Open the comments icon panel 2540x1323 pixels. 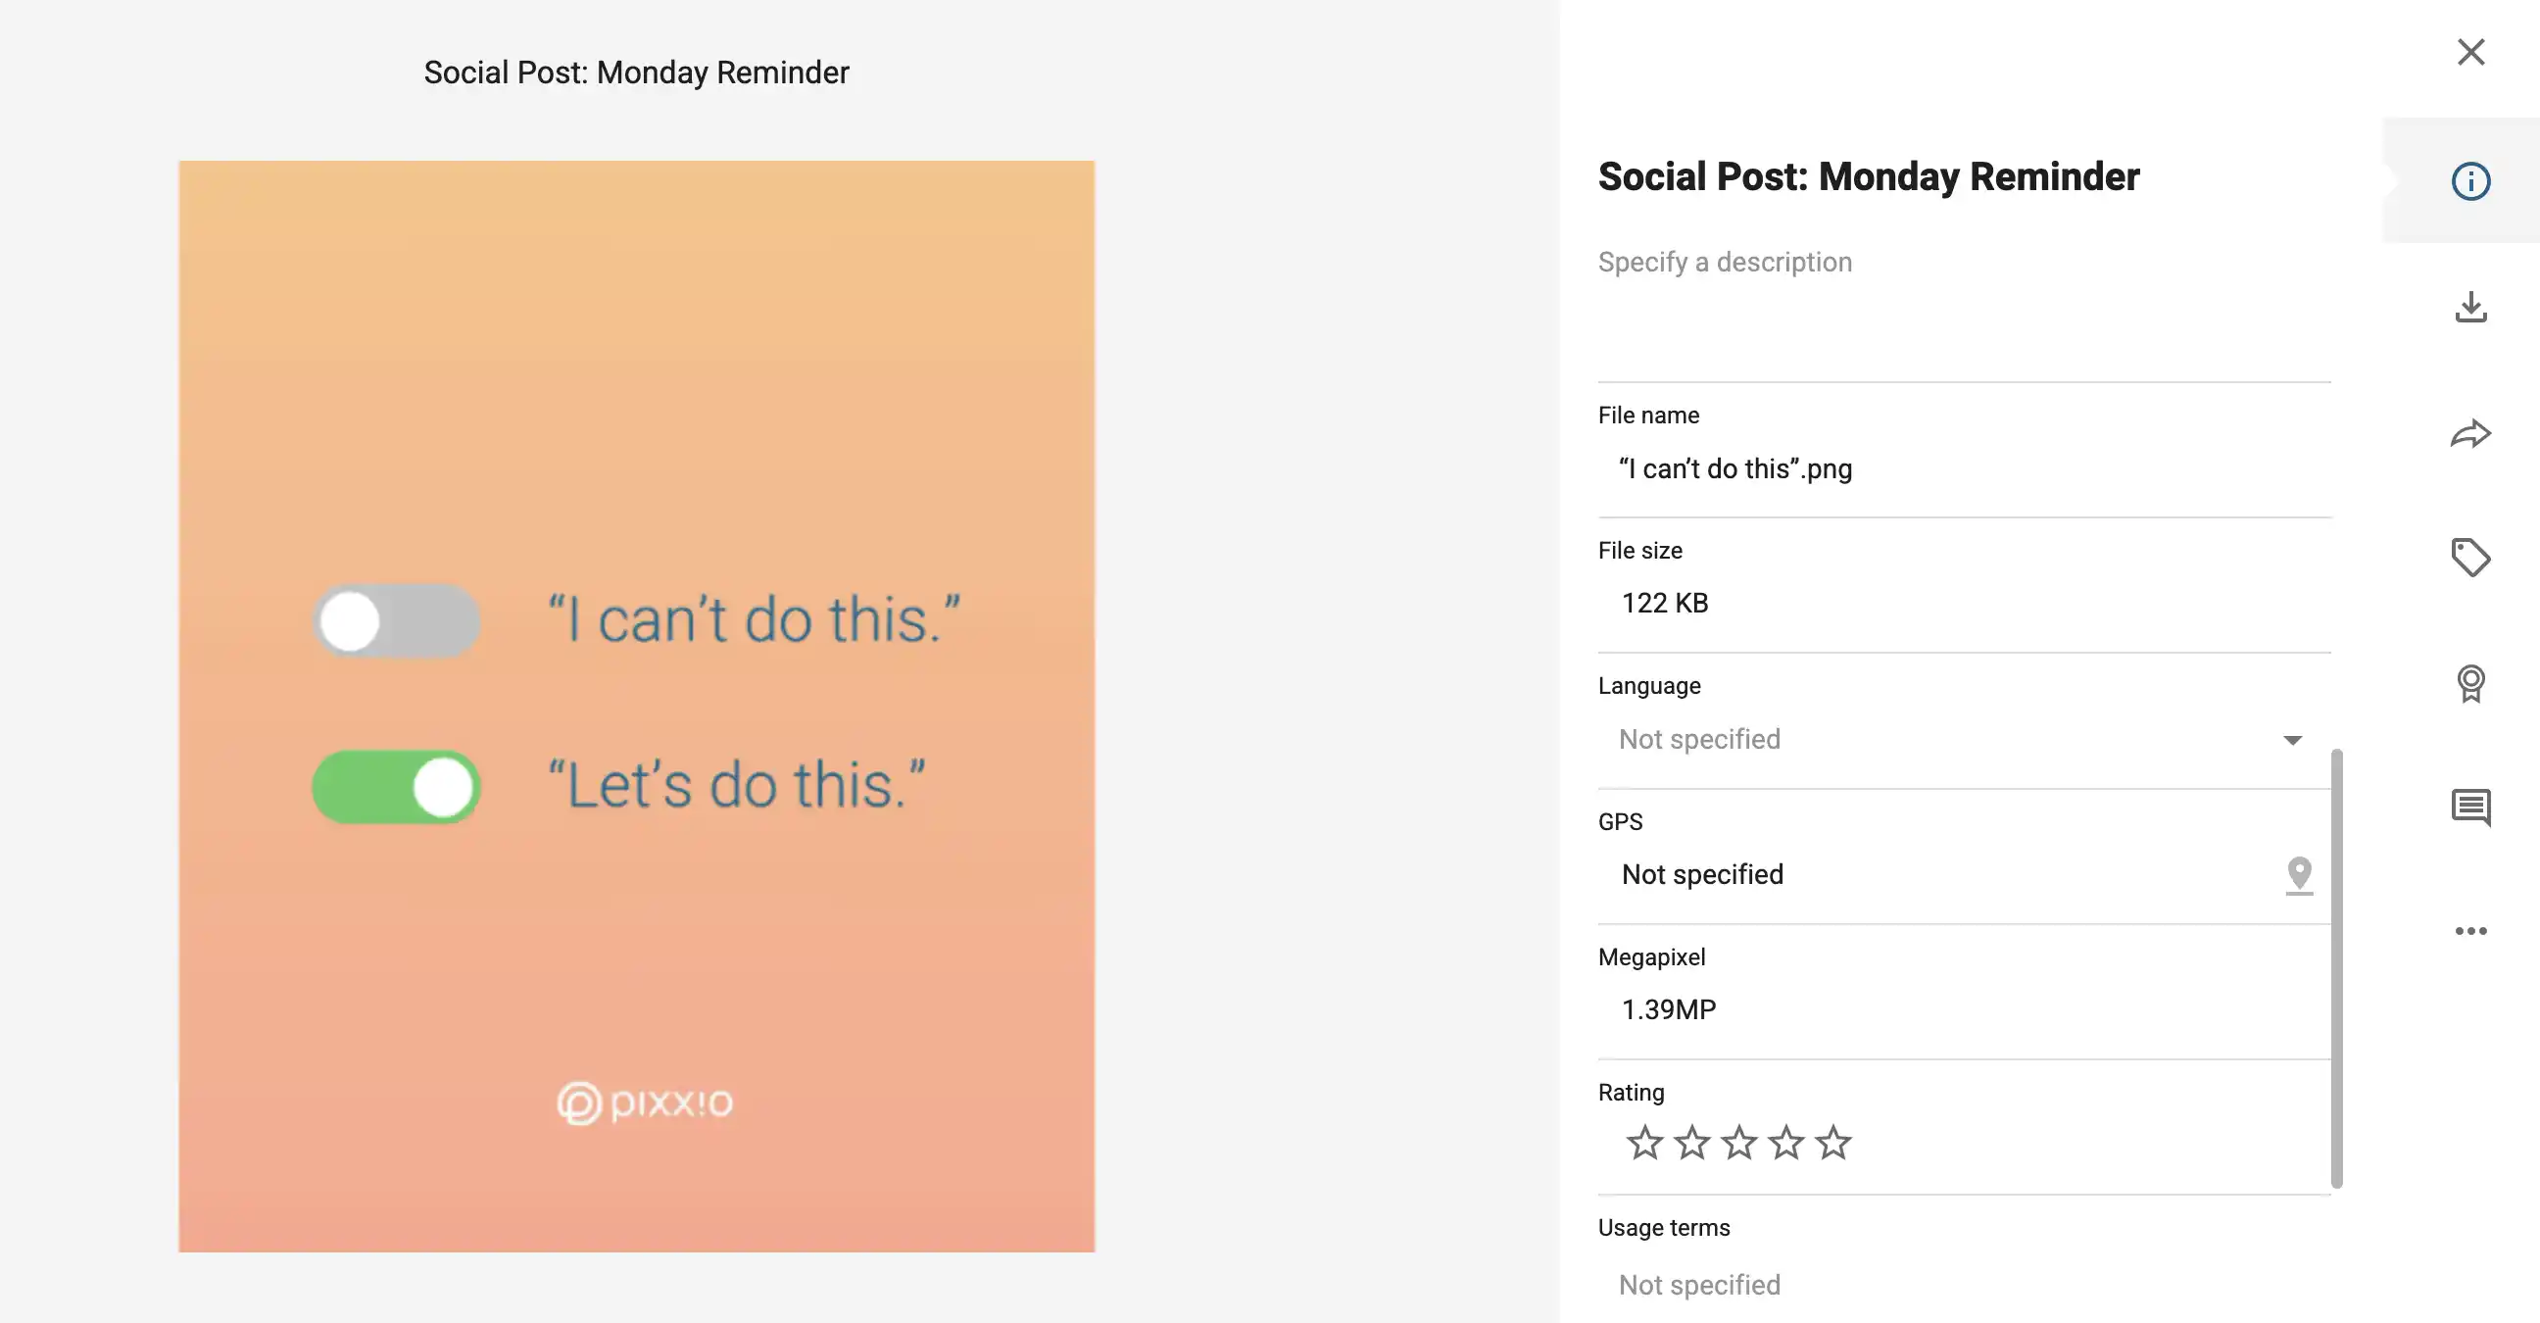[2471, 806]
